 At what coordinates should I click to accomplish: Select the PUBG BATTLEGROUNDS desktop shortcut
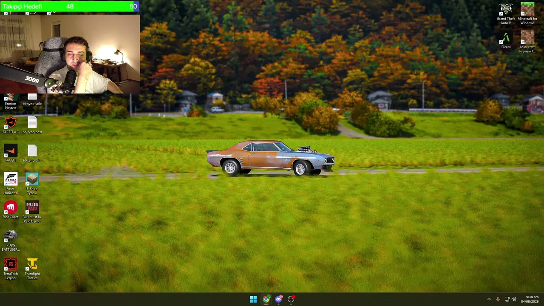click(x=11, y=241)
